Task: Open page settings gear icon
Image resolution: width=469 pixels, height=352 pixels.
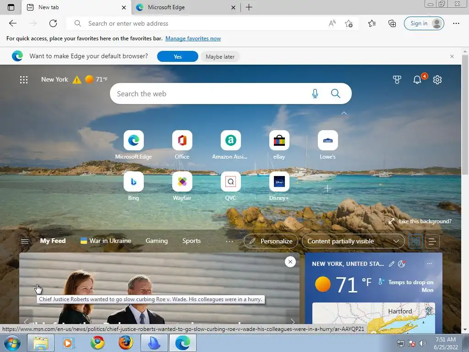Action: point(437,80)
